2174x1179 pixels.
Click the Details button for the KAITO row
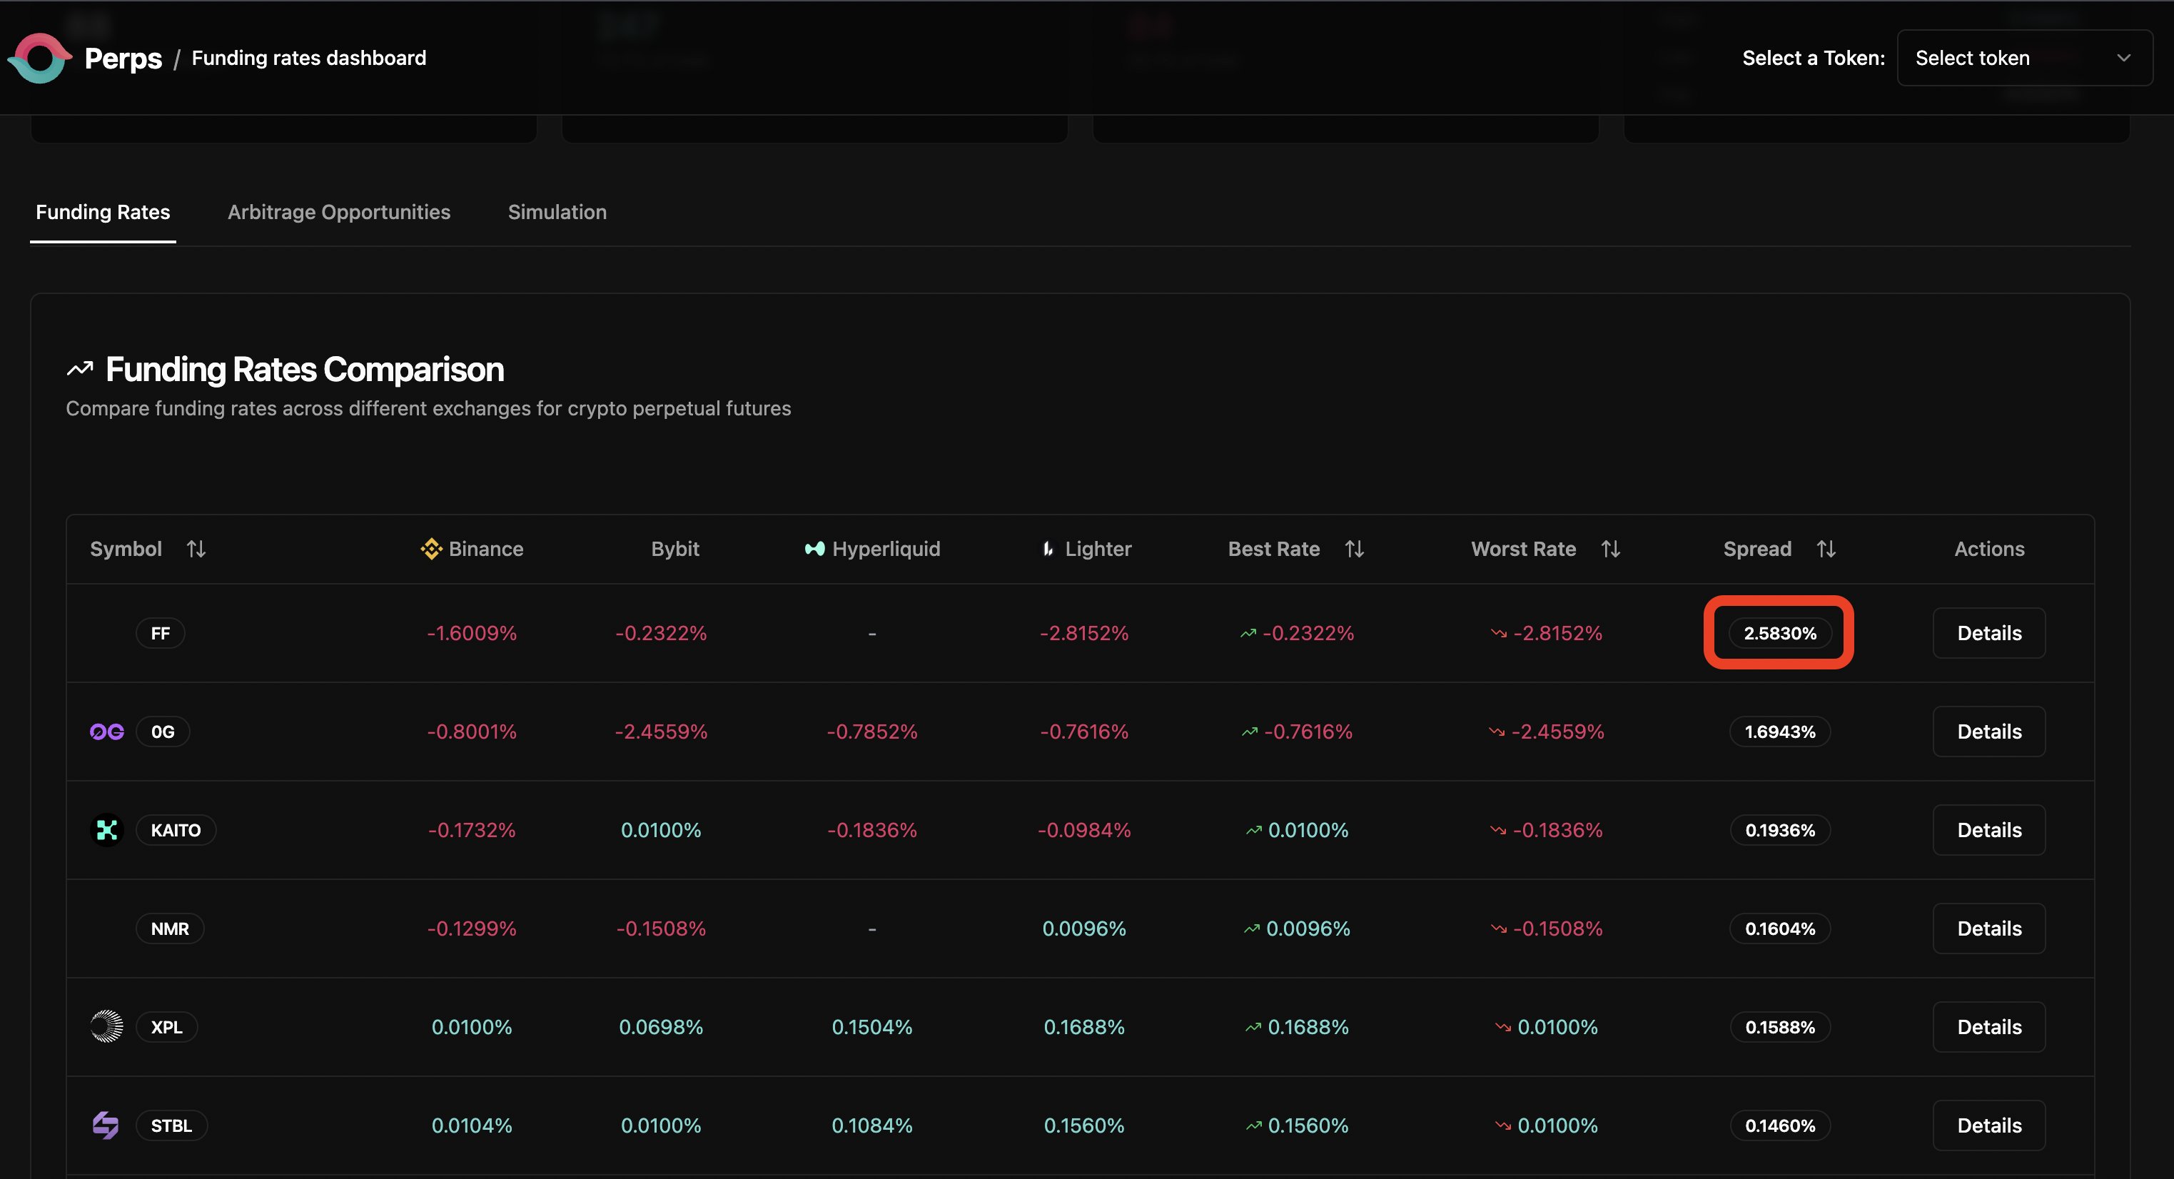coord(1988,829)
